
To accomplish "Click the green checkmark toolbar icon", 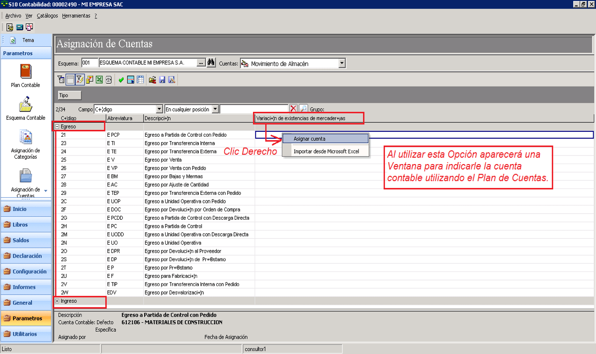I will point(121,80).
